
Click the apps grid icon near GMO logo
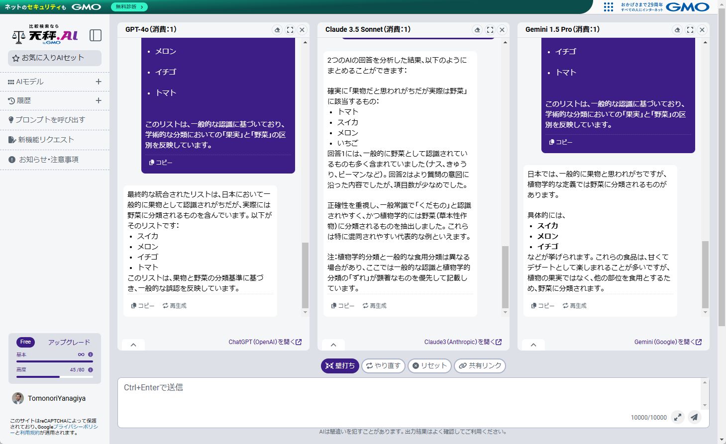coord(608,7)
